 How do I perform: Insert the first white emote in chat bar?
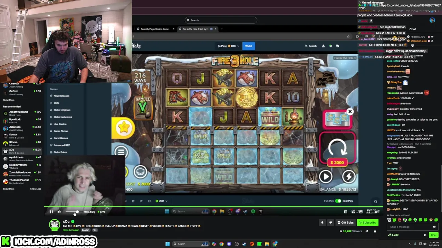[389, 220]
